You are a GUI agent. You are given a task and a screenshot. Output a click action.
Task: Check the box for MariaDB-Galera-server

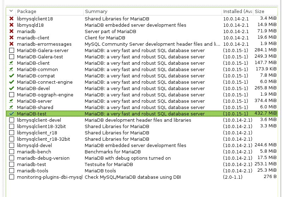12,50
